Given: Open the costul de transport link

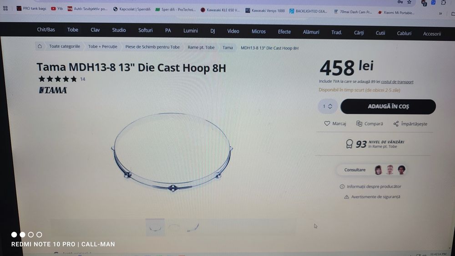Looking at the screenshot, I should pos(397,82).
